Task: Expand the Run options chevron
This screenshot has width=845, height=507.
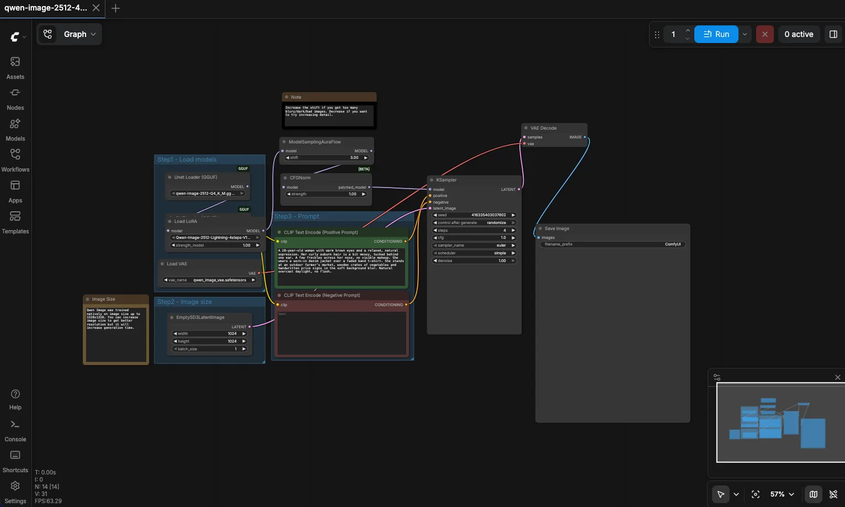Action: [745, 34]
